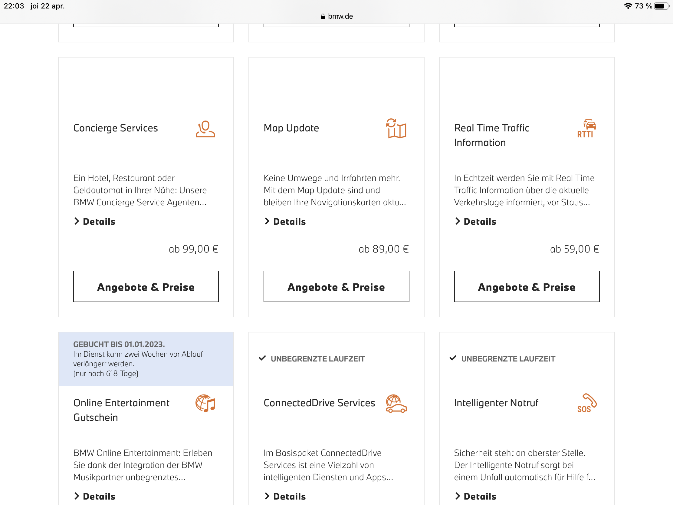Click the price ab 99,00 €
Screen dimensions: 673x505
coord(194,249)
